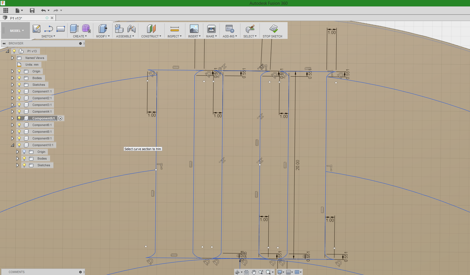
Task: Expand the Named Views folder
Action: click(12, 58)
